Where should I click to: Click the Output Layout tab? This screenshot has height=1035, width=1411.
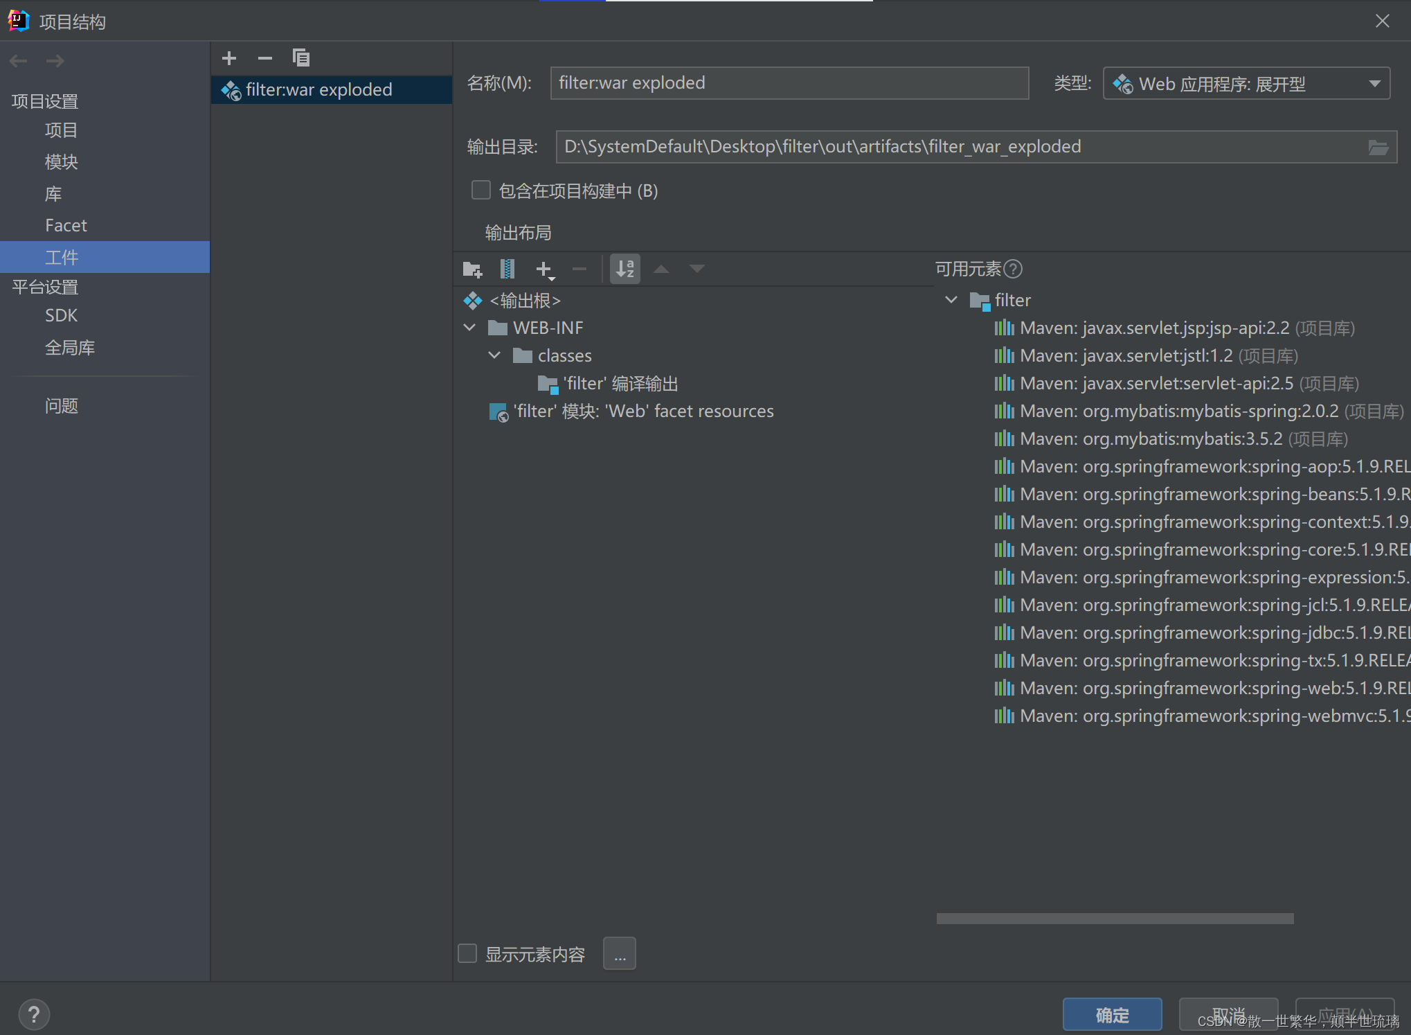pos(518,233)
